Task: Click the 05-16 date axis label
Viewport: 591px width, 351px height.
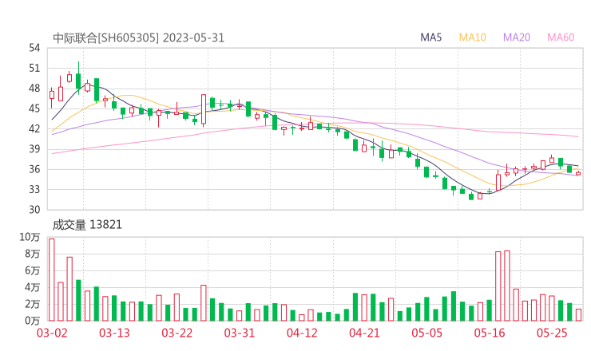Action: (x=490, y=333)
